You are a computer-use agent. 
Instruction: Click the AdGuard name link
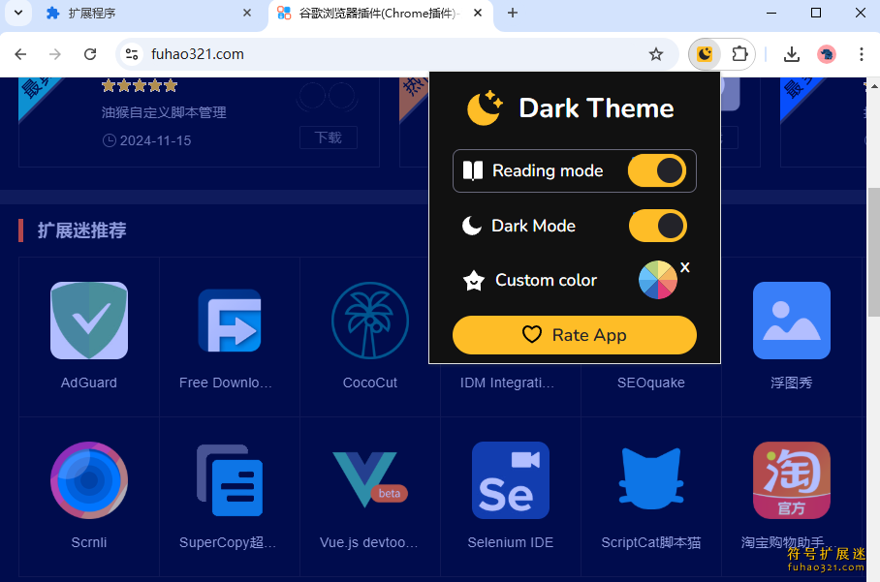pos(89,383)
